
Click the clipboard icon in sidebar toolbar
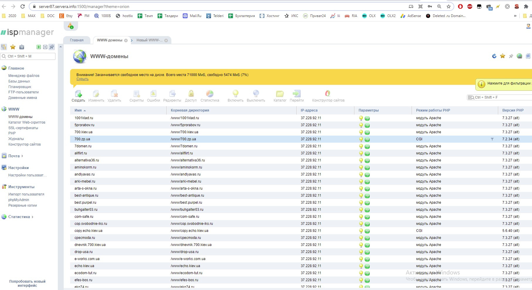pyautogui.click(x=22, y=47)
